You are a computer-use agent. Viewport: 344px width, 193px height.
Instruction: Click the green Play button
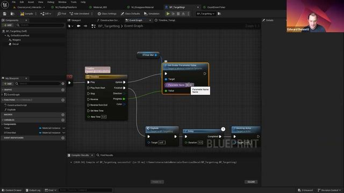coord(168,14)
